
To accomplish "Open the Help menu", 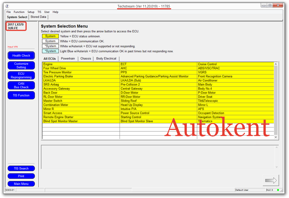I will 55,12.
